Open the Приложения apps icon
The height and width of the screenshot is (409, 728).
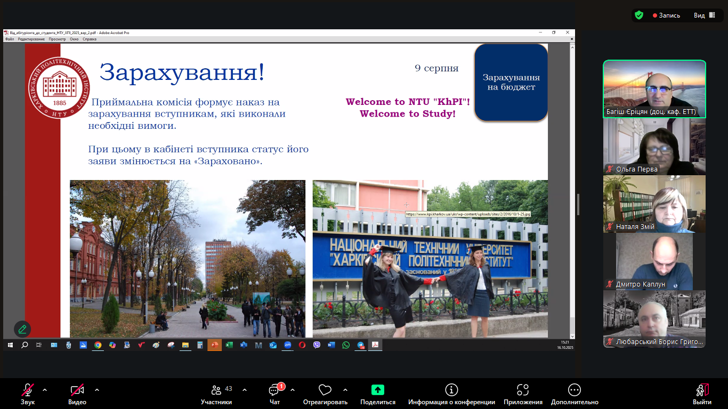click(523, 390)
